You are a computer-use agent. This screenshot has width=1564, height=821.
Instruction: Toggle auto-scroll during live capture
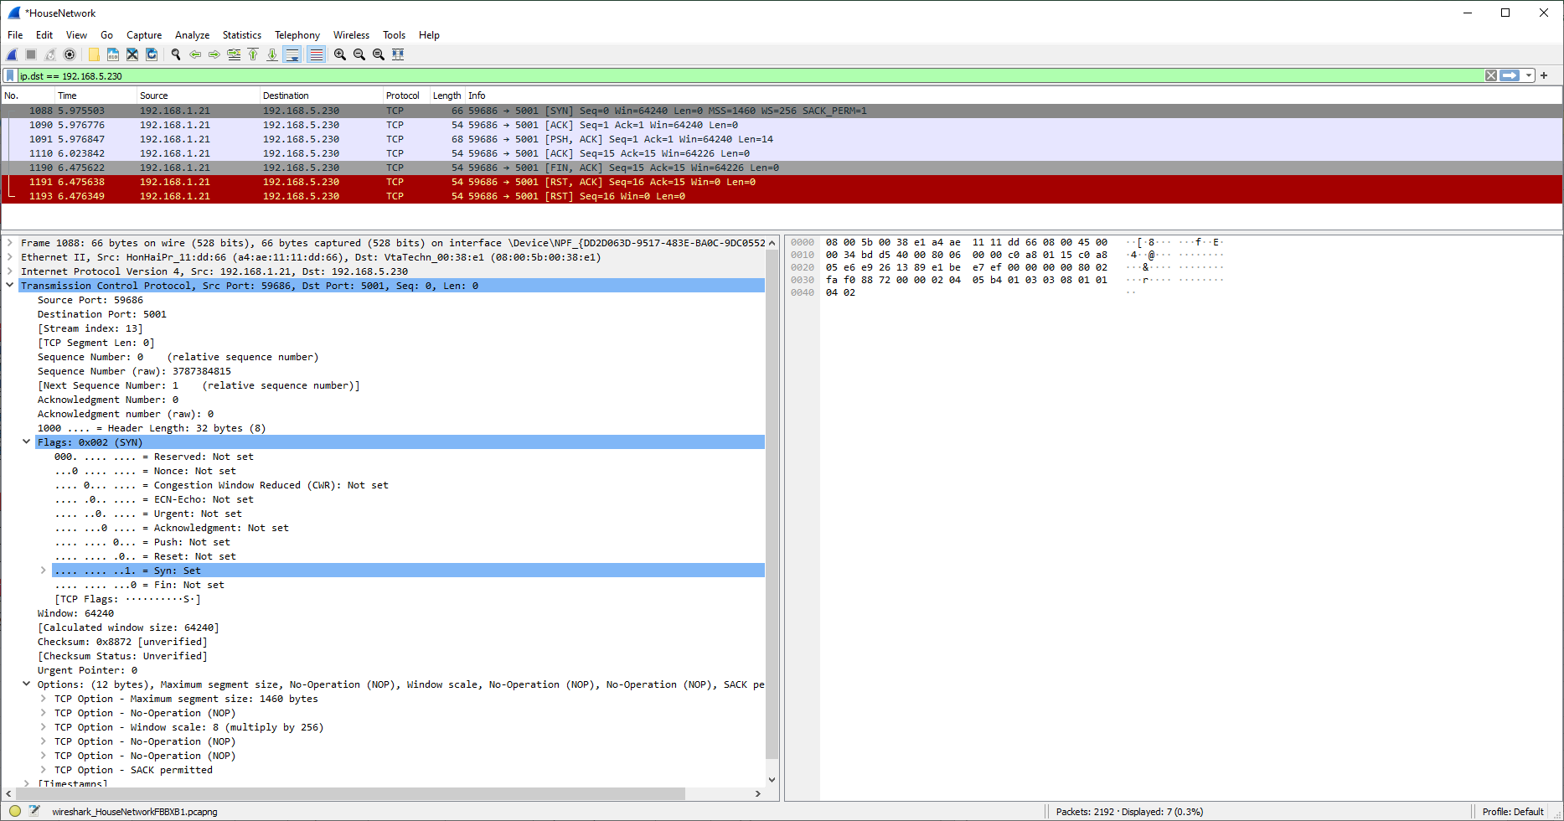tap(292, 54)
